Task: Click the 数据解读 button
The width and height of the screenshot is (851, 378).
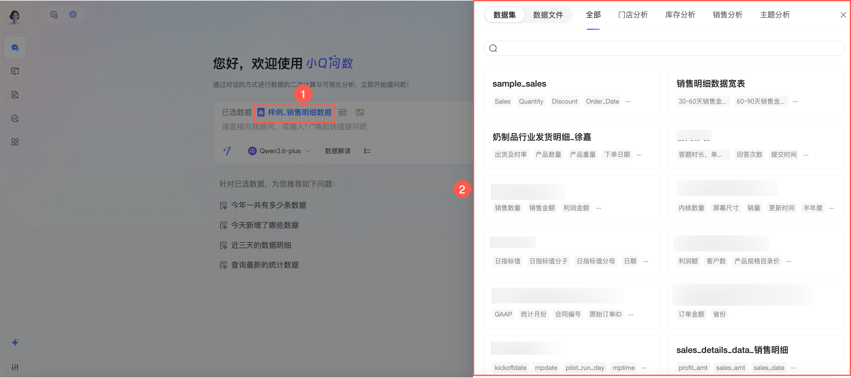Action: tap(338, 151)
